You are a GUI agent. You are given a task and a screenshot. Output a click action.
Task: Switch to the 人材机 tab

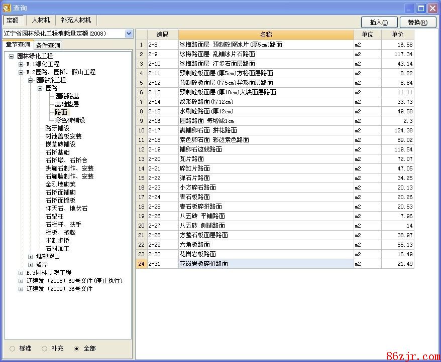pyautogui.click(x=41, y=20)
